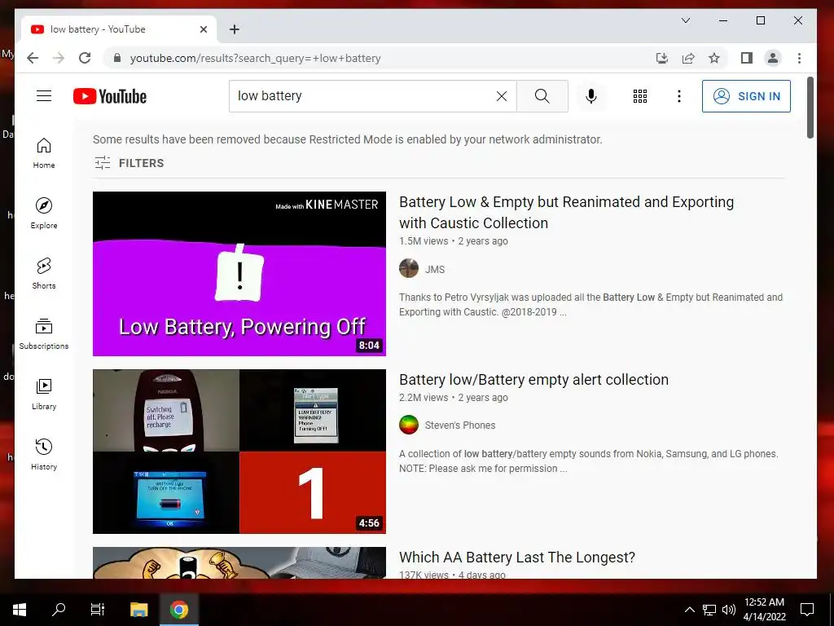Share this page icon in address bar
Screen dimensions: 834x626
click(x=688, y=58)
